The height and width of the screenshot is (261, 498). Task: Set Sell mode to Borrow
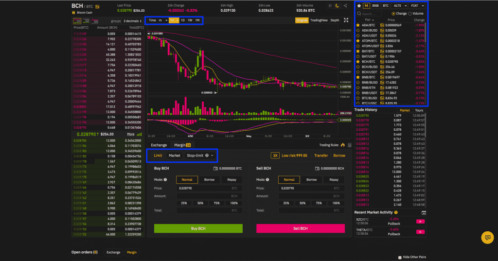pos(312,180)
